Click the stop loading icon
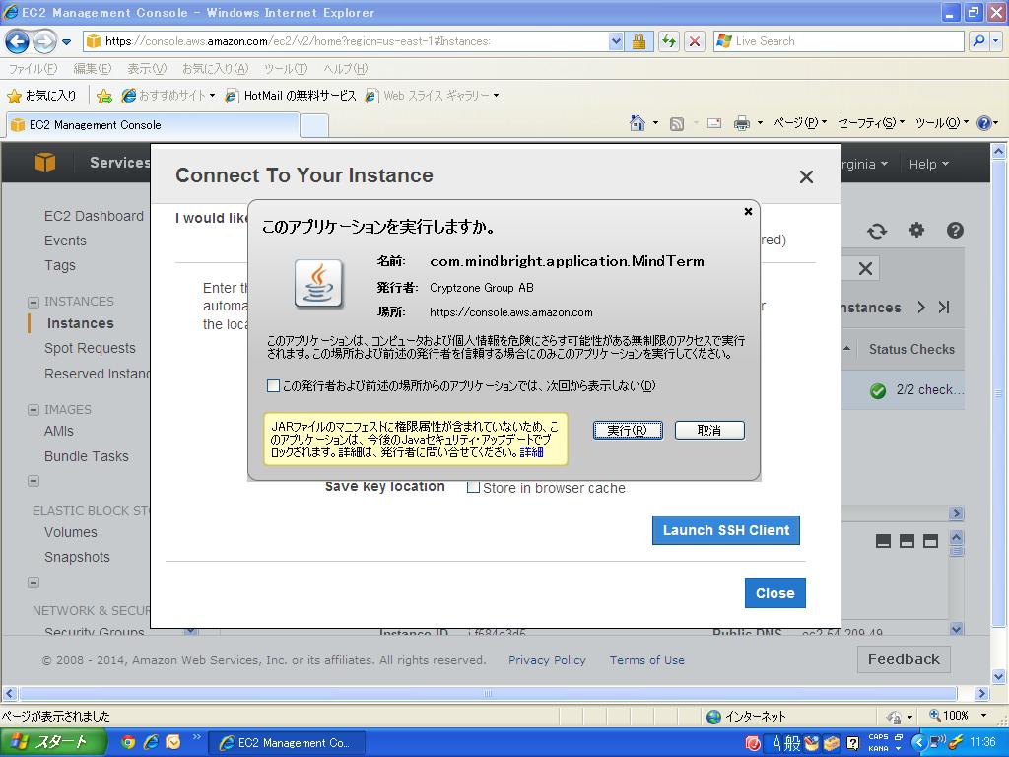The image size is (1009, 757). pos(695,41)
